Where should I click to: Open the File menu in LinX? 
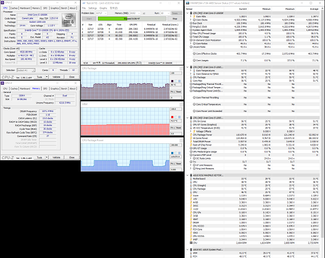(x=84, y=8)
